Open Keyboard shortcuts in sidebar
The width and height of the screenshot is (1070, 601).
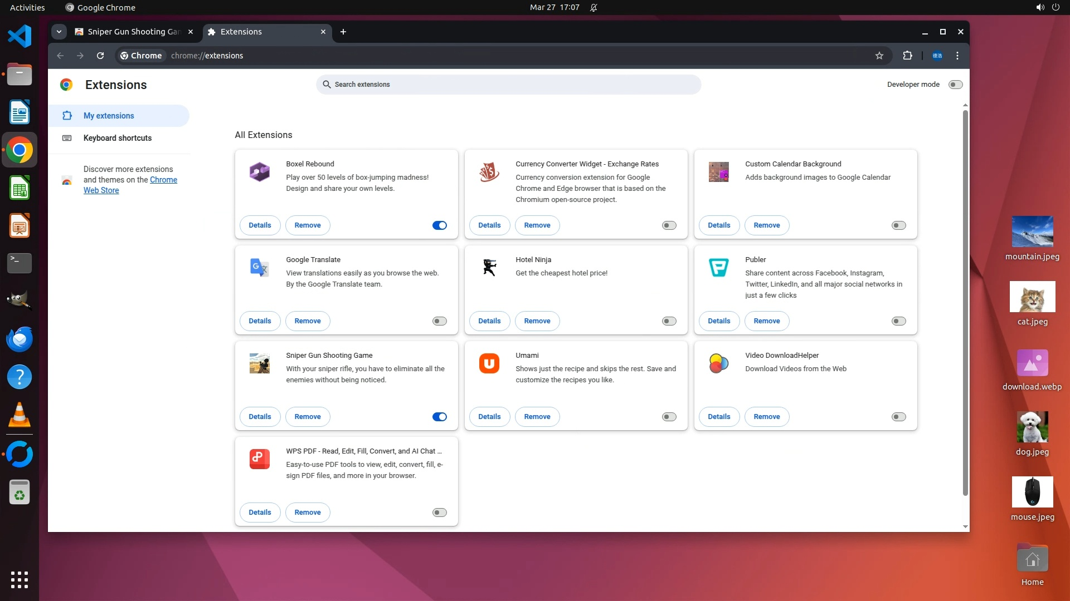(x=117, y=138)
